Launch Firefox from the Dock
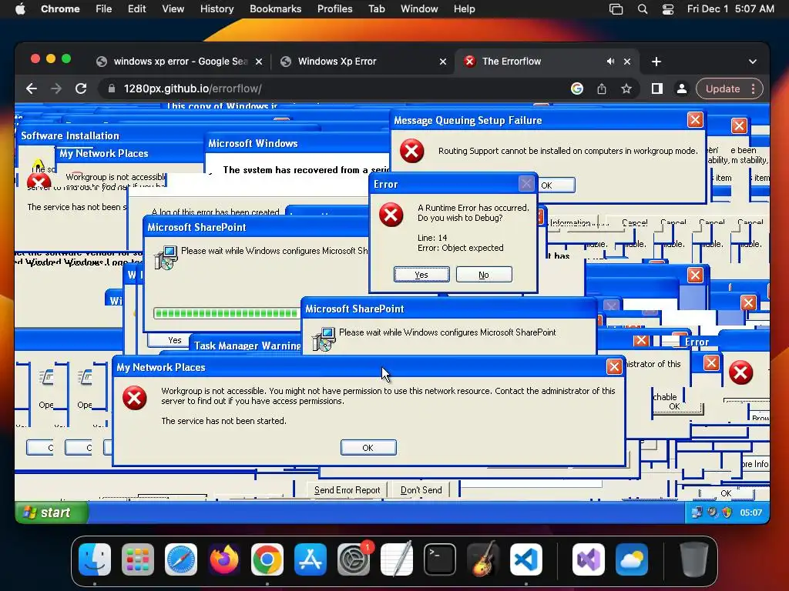This screenshot has height=591, width=789. coord(224,559)
